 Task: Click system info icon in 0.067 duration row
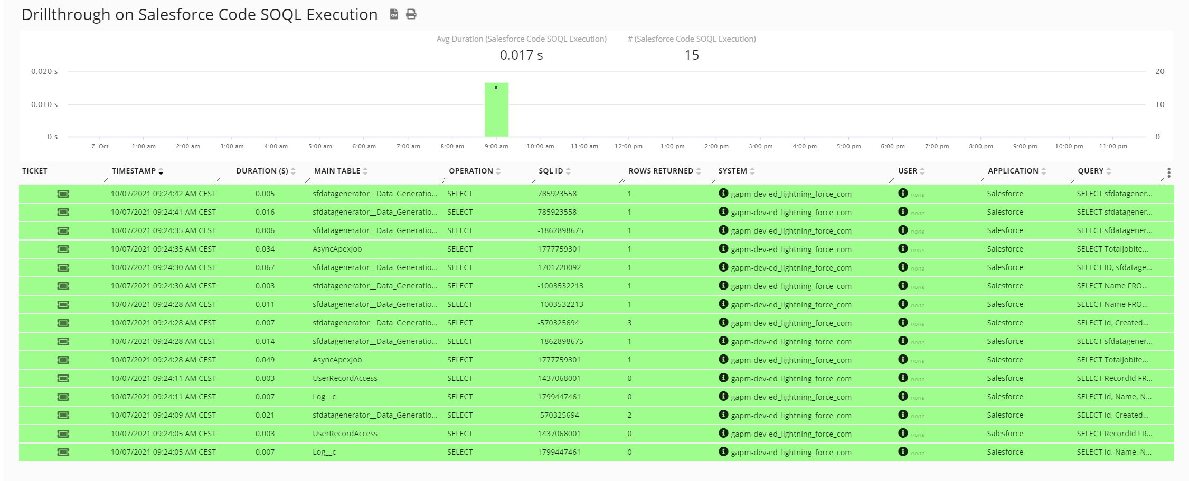(723, 267)
